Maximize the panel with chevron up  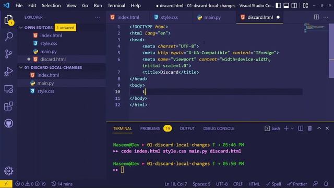coord(319,128)
